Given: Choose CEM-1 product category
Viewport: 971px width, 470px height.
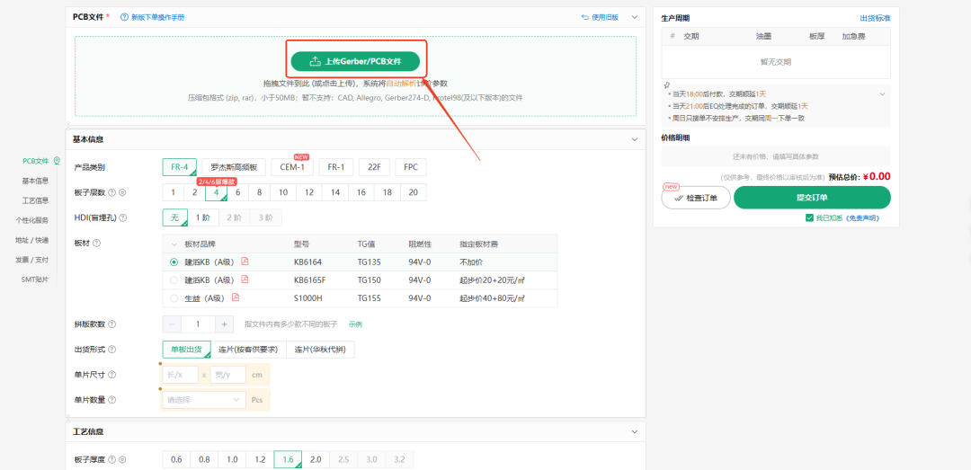Looking at the screenshot, I should coord(292,167).
